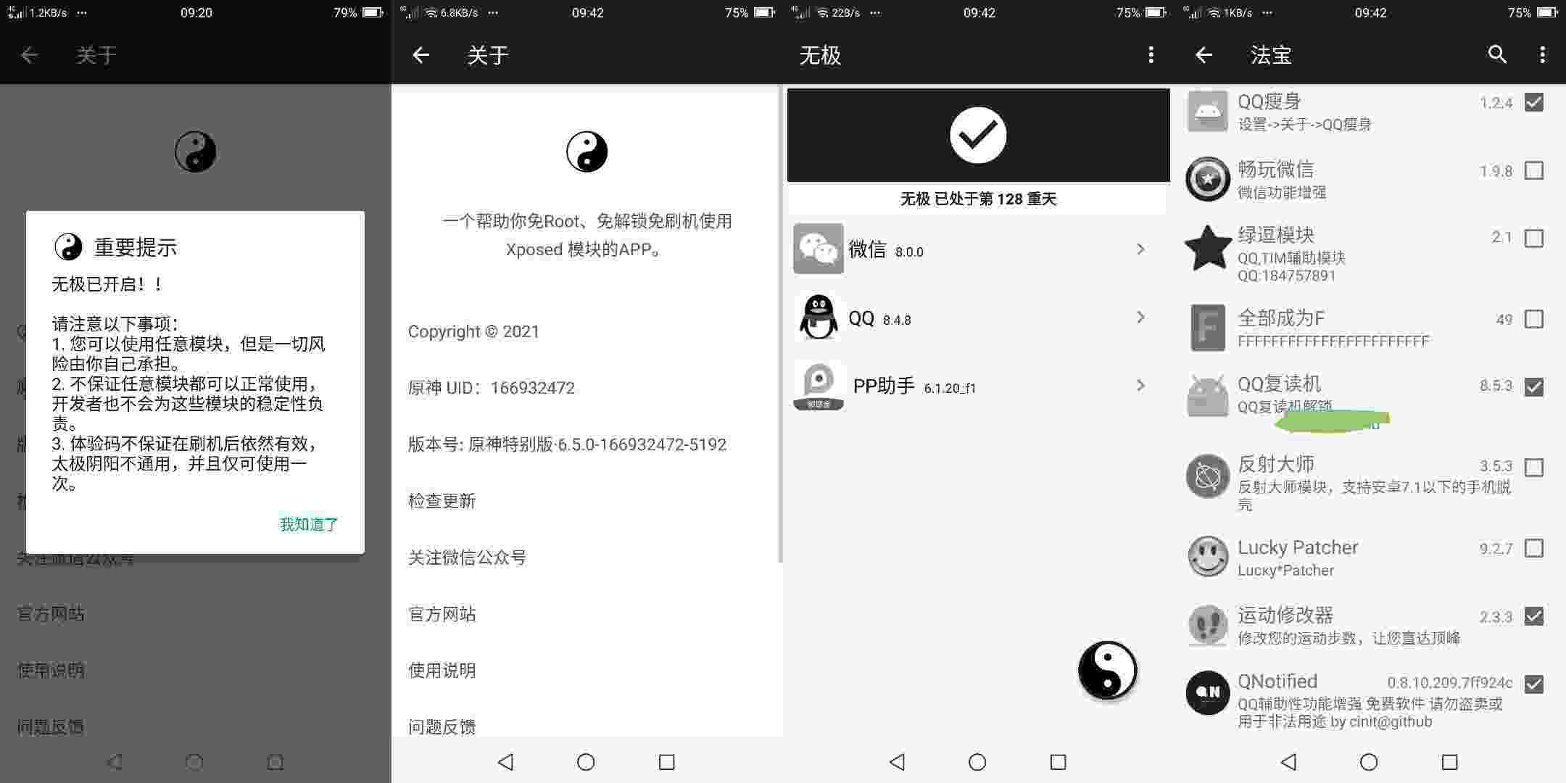Open 法宝 overflow menu
Screen dimensions: 1566x783
[x=1542, y=55]
